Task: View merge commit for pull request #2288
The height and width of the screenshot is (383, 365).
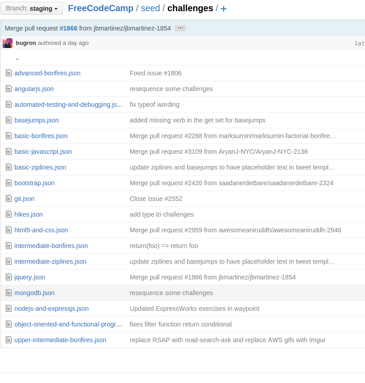Action: [x=233, y=136]
